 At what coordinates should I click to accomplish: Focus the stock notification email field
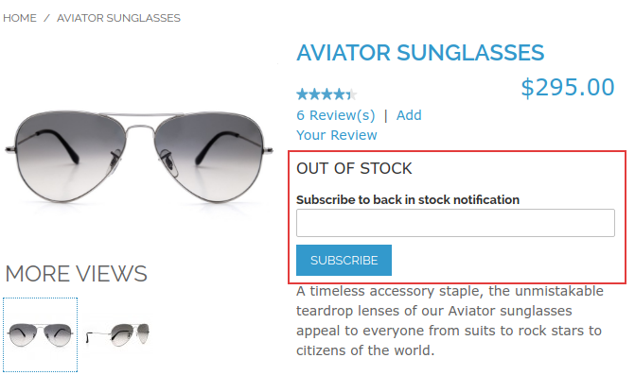click(455, 223)
